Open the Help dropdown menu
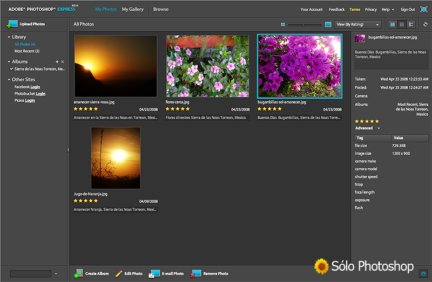This screenshot has width=432, height=282. pos(388,9)
